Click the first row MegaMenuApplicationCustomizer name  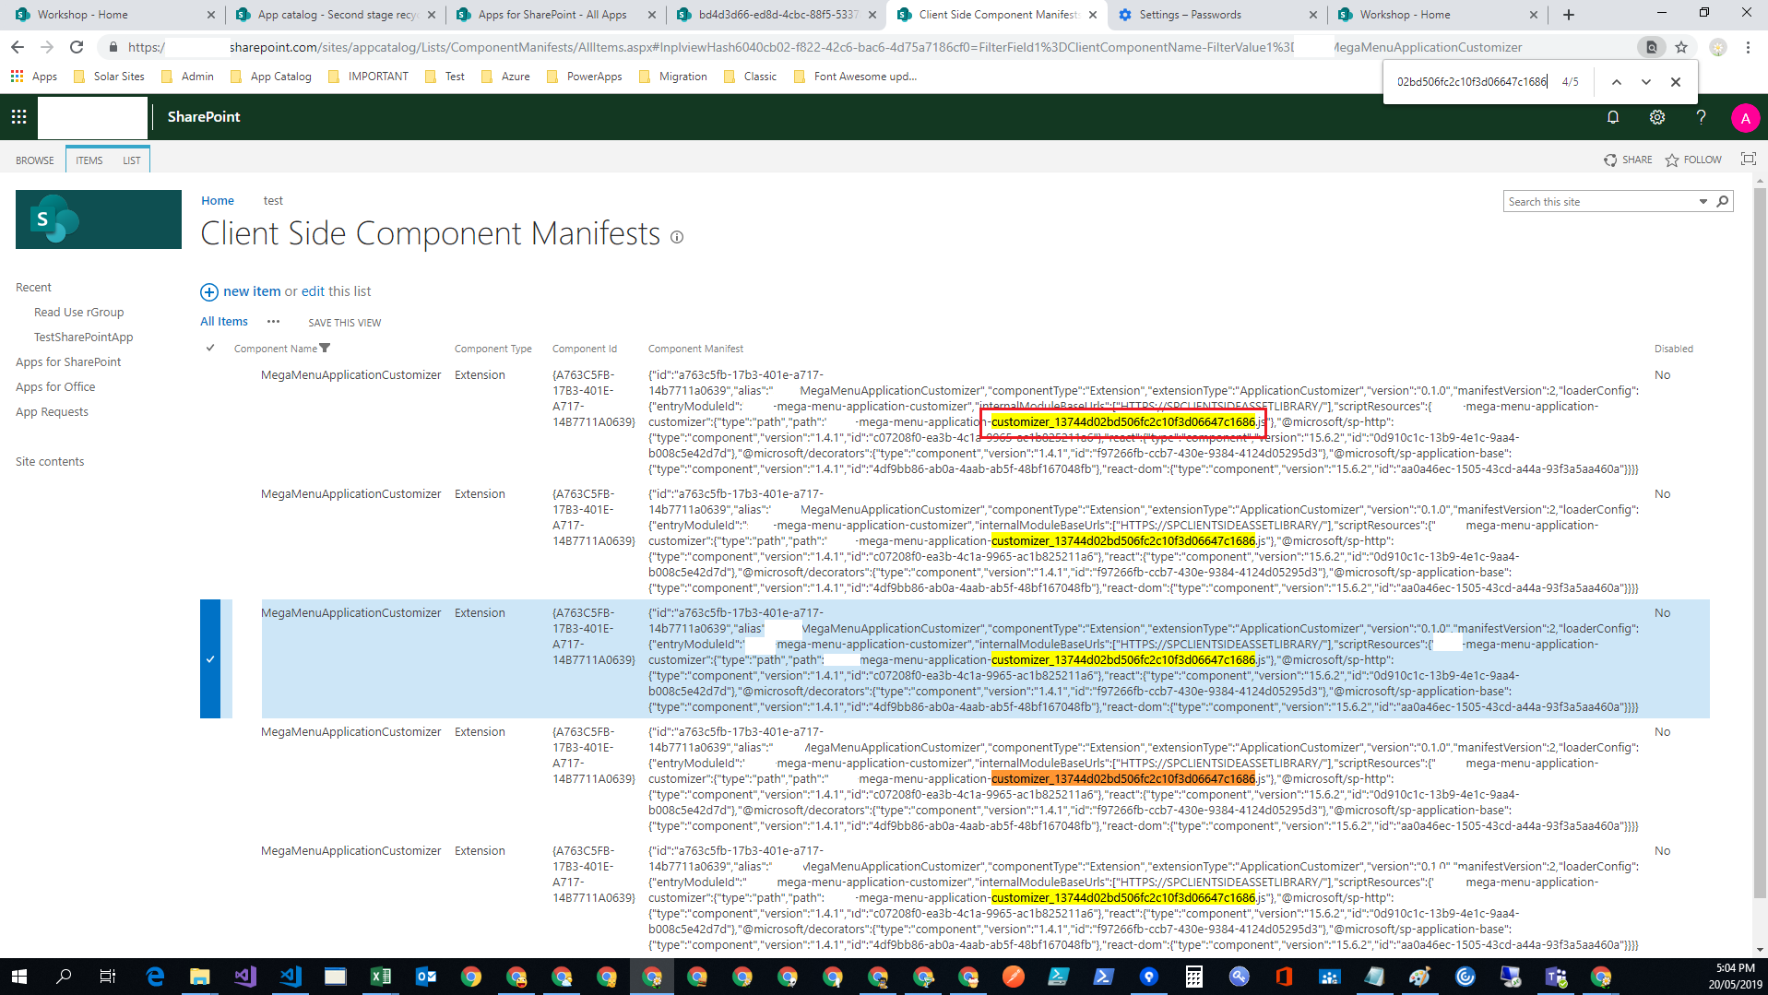[x=350, y=375]
